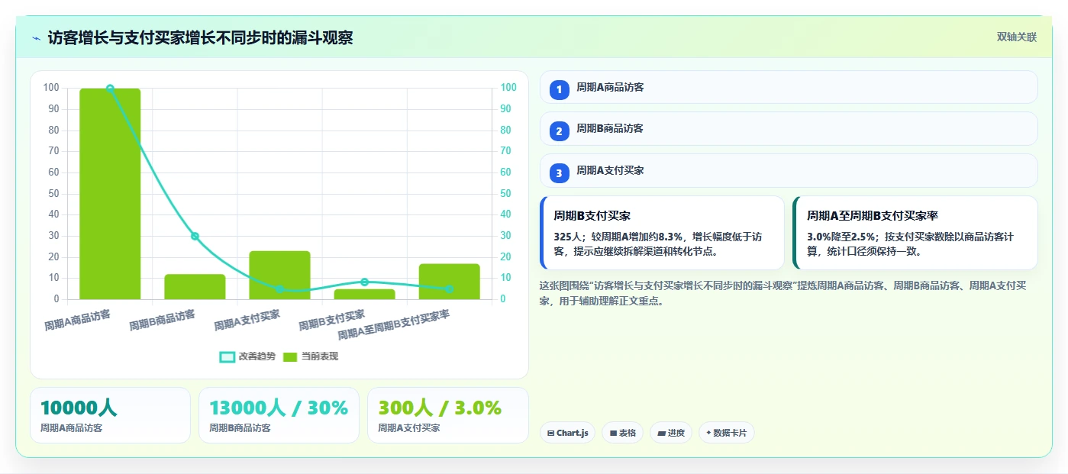Open the 周期B支付买家 info card
Viewport: 1068px width, 474px height.
pyautogui.click(x=662, y=233)
